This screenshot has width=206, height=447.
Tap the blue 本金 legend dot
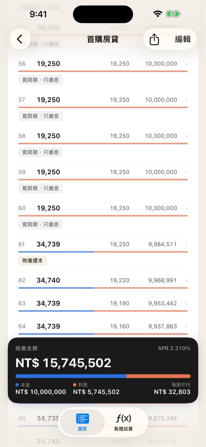click(17, 385)
